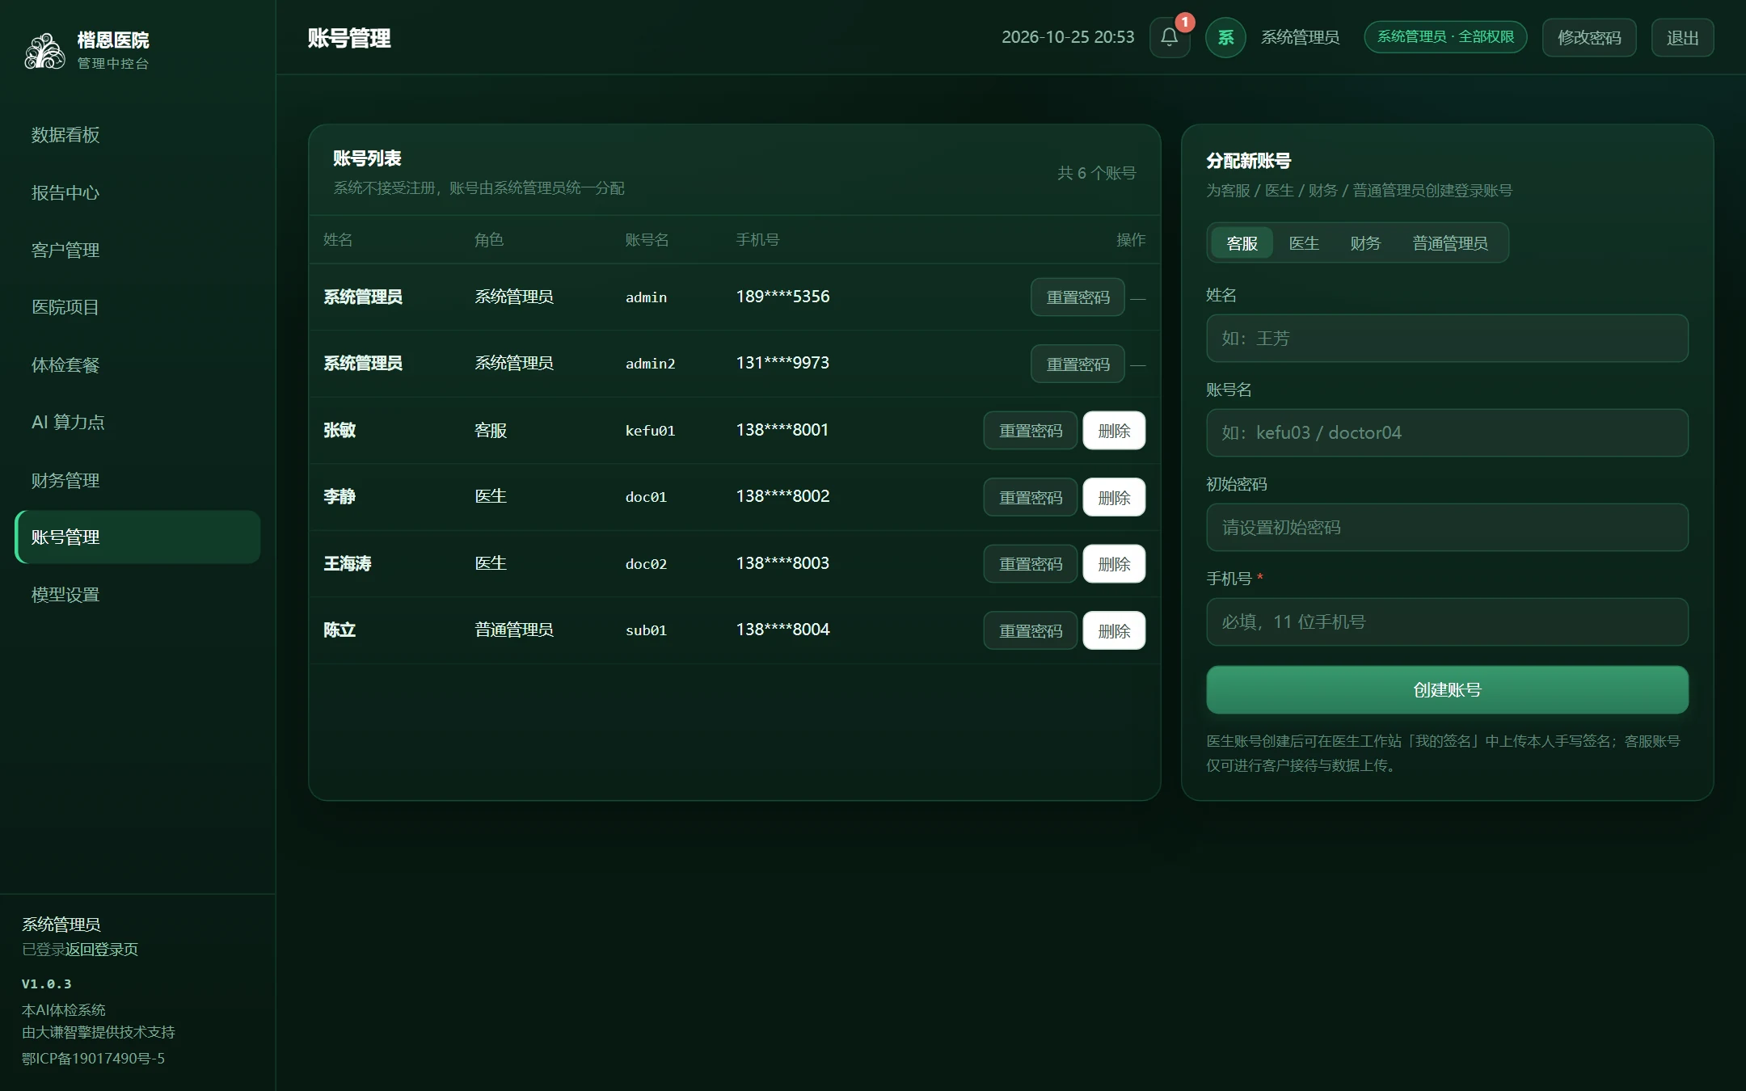Select the 普通管理员 role option
Image resolution: width=1746 pixels, height=1091 pixels.
1450,243
